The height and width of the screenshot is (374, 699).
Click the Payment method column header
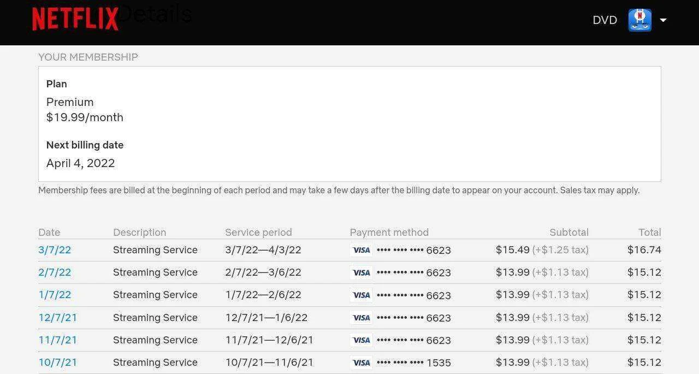[389, 233]
